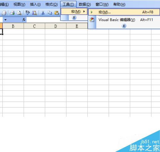Viewport: 160px width, 152px height.
Task: Expand the 宏 submenu with double chevron
Action: coord(124,26)
